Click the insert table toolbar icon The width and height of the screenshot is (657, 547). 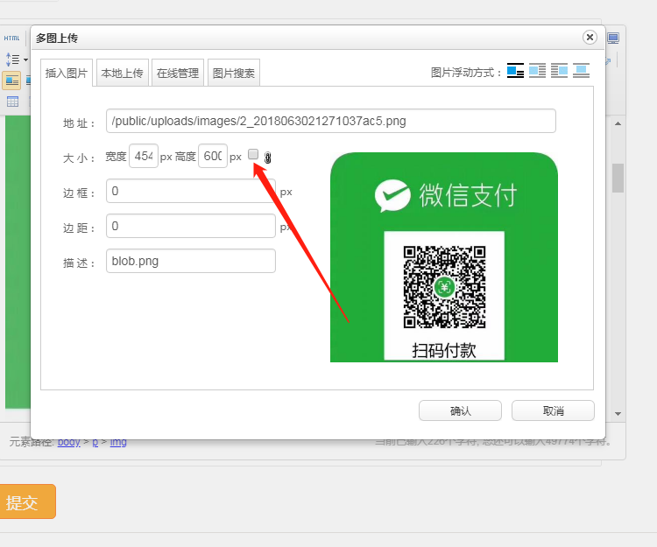[x=12, y=102]
